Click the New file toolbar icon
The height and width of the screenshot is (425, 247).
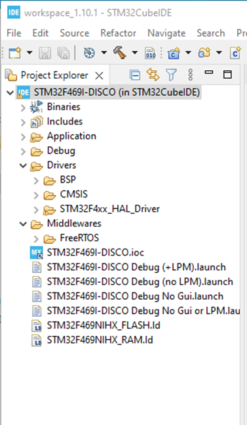pyautogui.click(x=14, y=52)
